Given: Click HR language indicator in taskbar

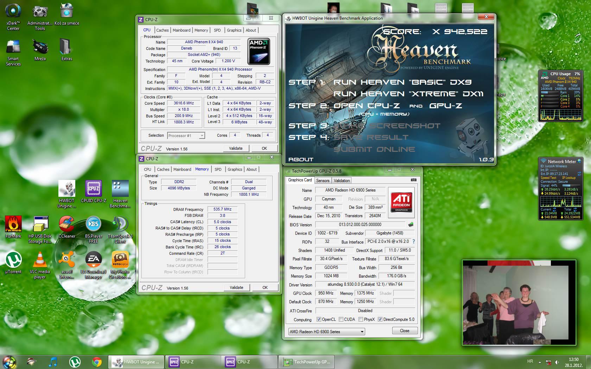Looking at the screenshot, I should (530, 361).
